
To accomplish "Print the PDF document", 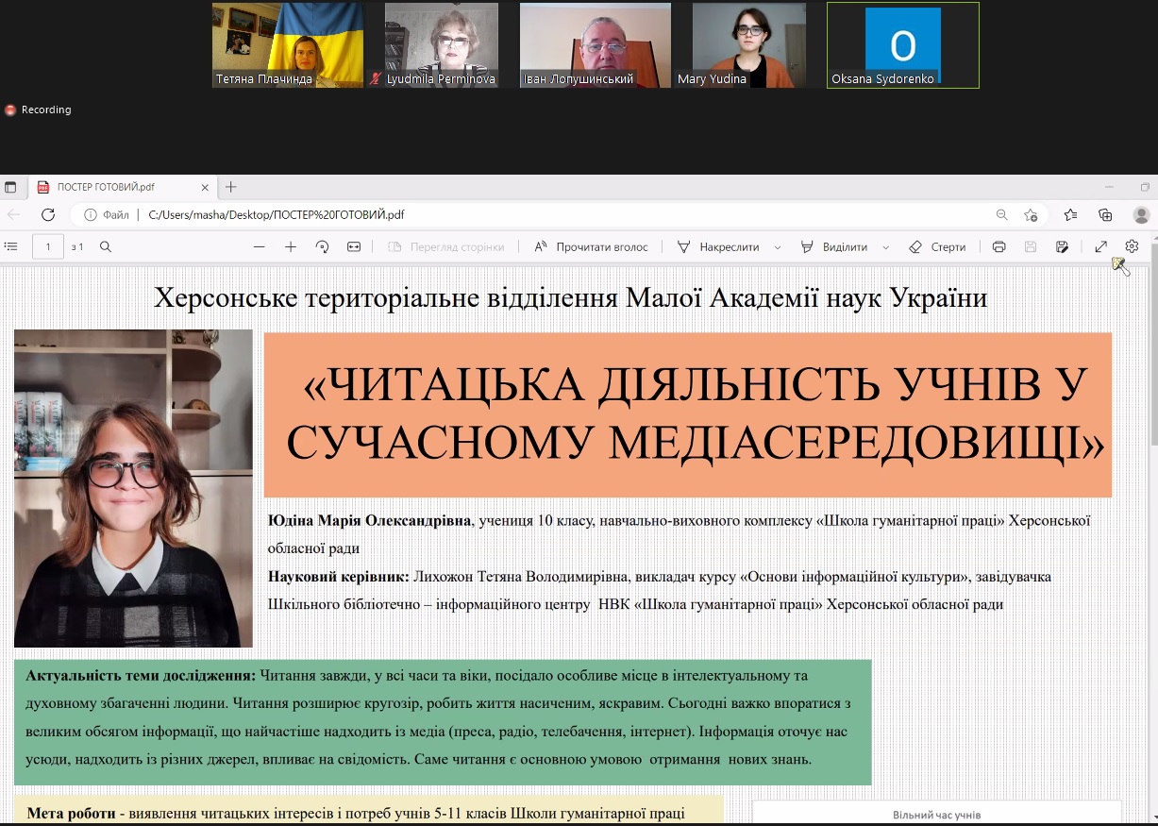I will tap(999, 246).
